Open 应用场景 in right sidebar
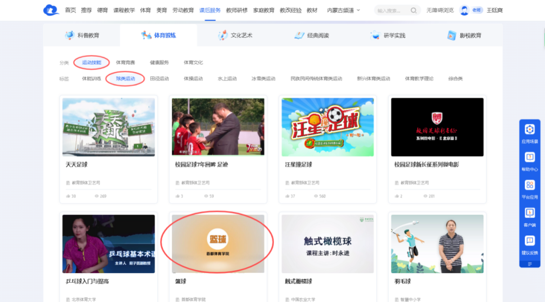This screenshot has width=545, height=302. pos(530,134)
